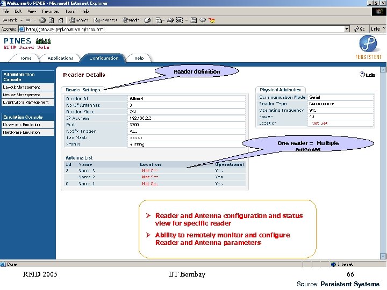387x290 pixels.
Task: Switch to the Home tab
Action: (x=25, y=58)
